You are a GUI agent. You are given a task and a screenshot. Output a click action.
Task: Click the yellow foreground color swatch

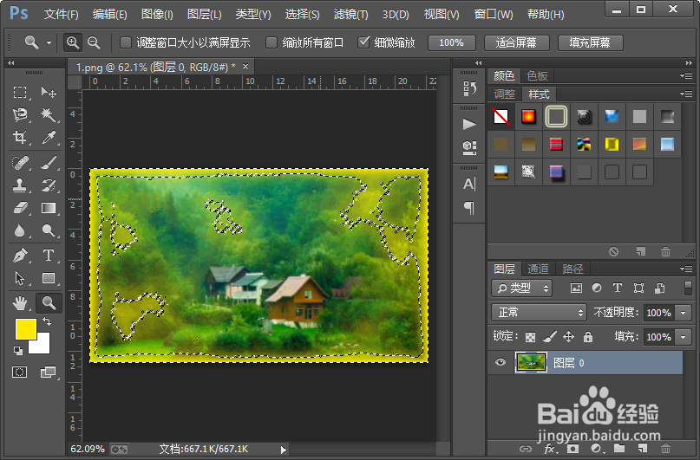click(25, 329)
